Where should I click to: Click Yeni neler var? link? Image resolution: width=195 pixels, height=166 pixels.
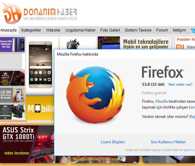(180, 84)
